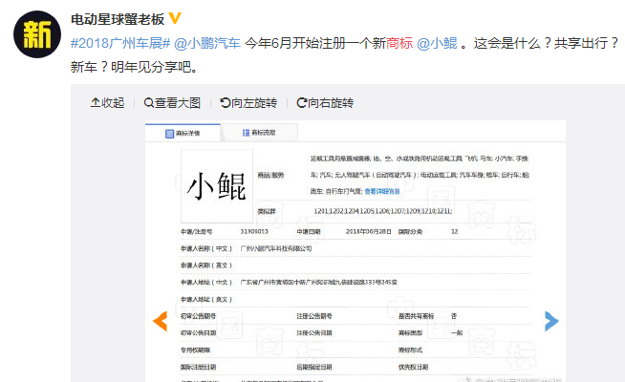
Task: Click the 国际注册日期 label
Action: click(x=198, y=368)
